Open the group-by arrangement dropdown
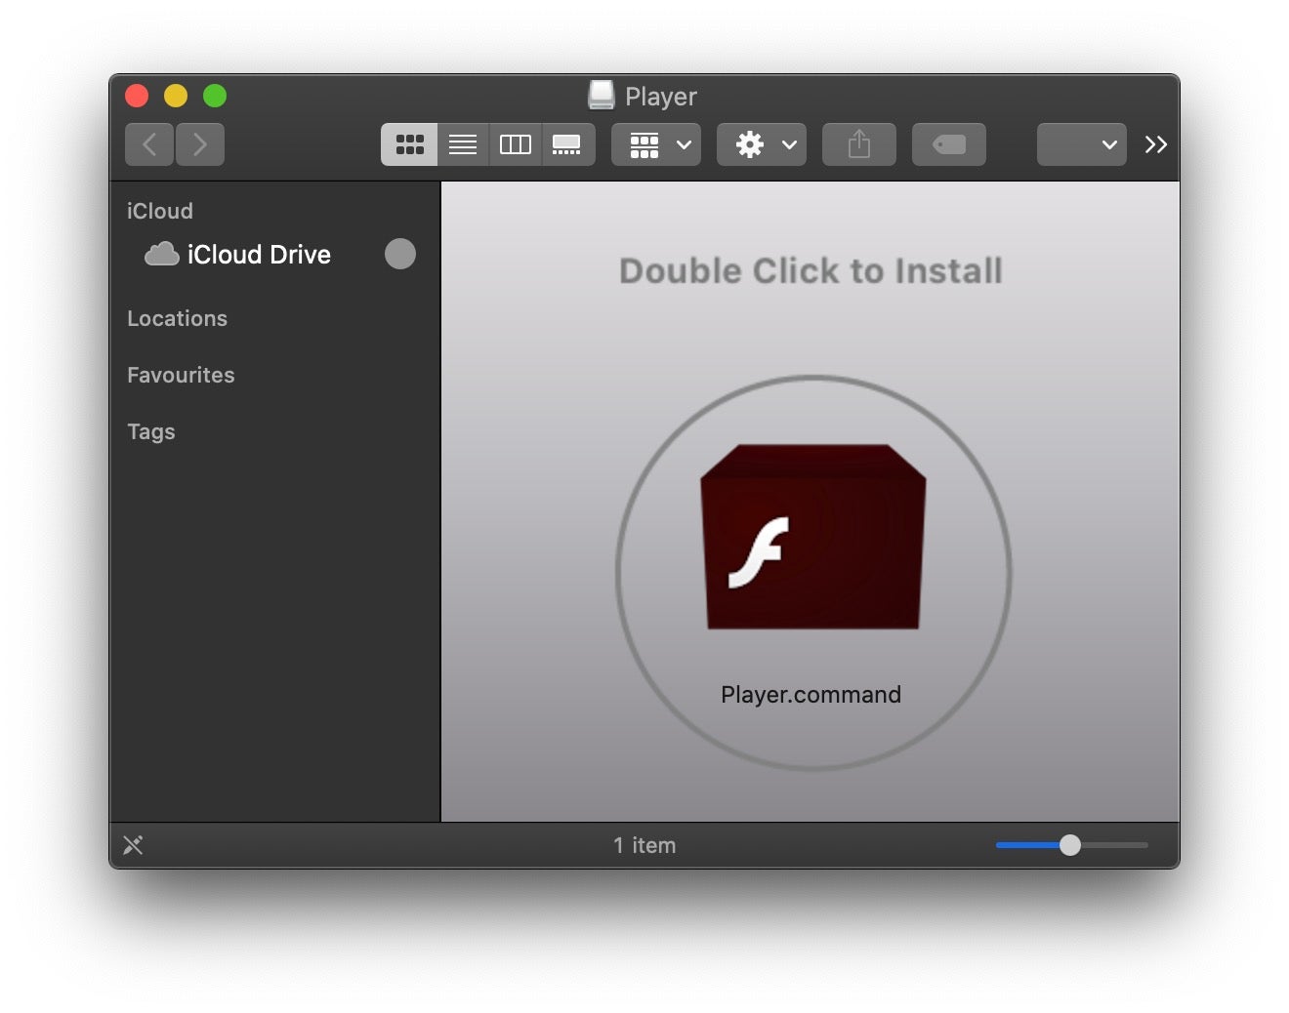The width and height of the screenshot is (1289, 1013). coord(656,144)
